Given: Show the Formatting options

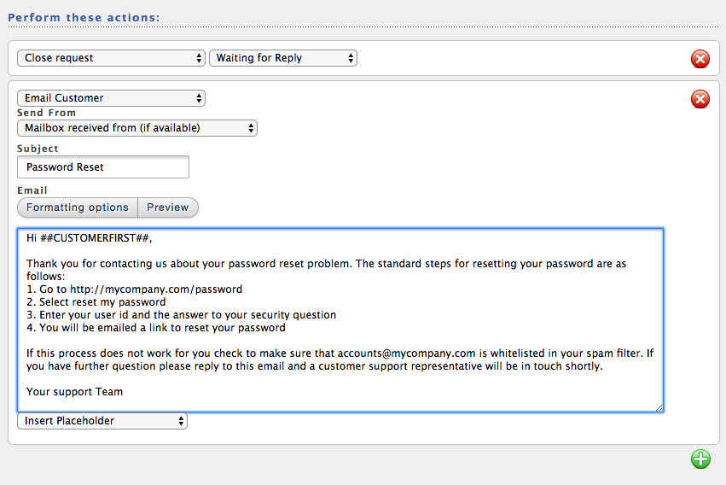Looking at the screenshot, I should pos(78,207).
